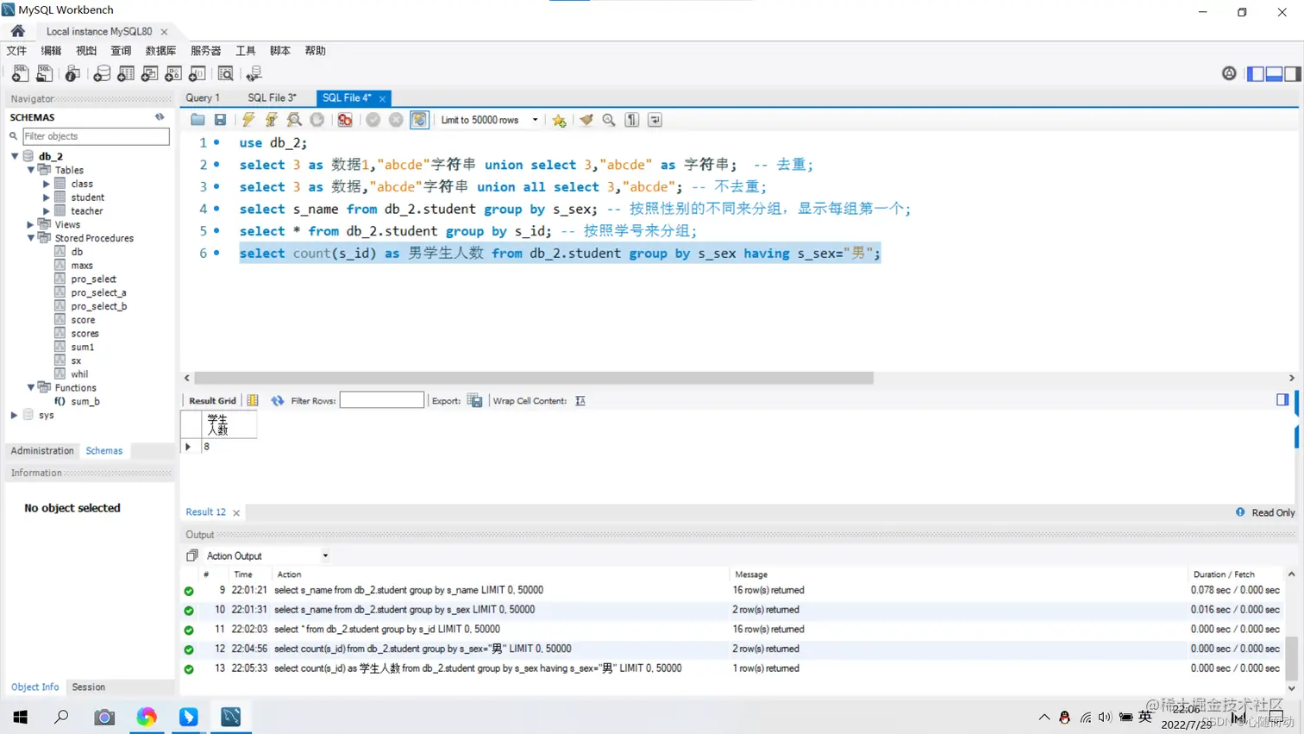The height and width of the screenshot is (734, 1304).
Task: Switch to the Administration tab
Action: [x=42, y=451]
